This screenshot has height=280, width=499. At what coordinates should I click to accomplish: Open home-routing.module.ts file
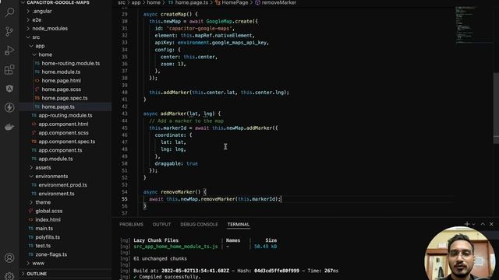(70, 63)
